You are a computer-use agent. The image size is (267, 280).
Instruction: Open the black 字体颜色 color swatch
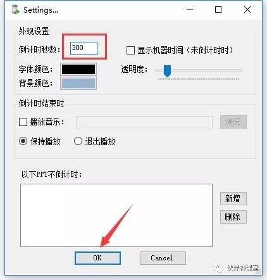78,69
